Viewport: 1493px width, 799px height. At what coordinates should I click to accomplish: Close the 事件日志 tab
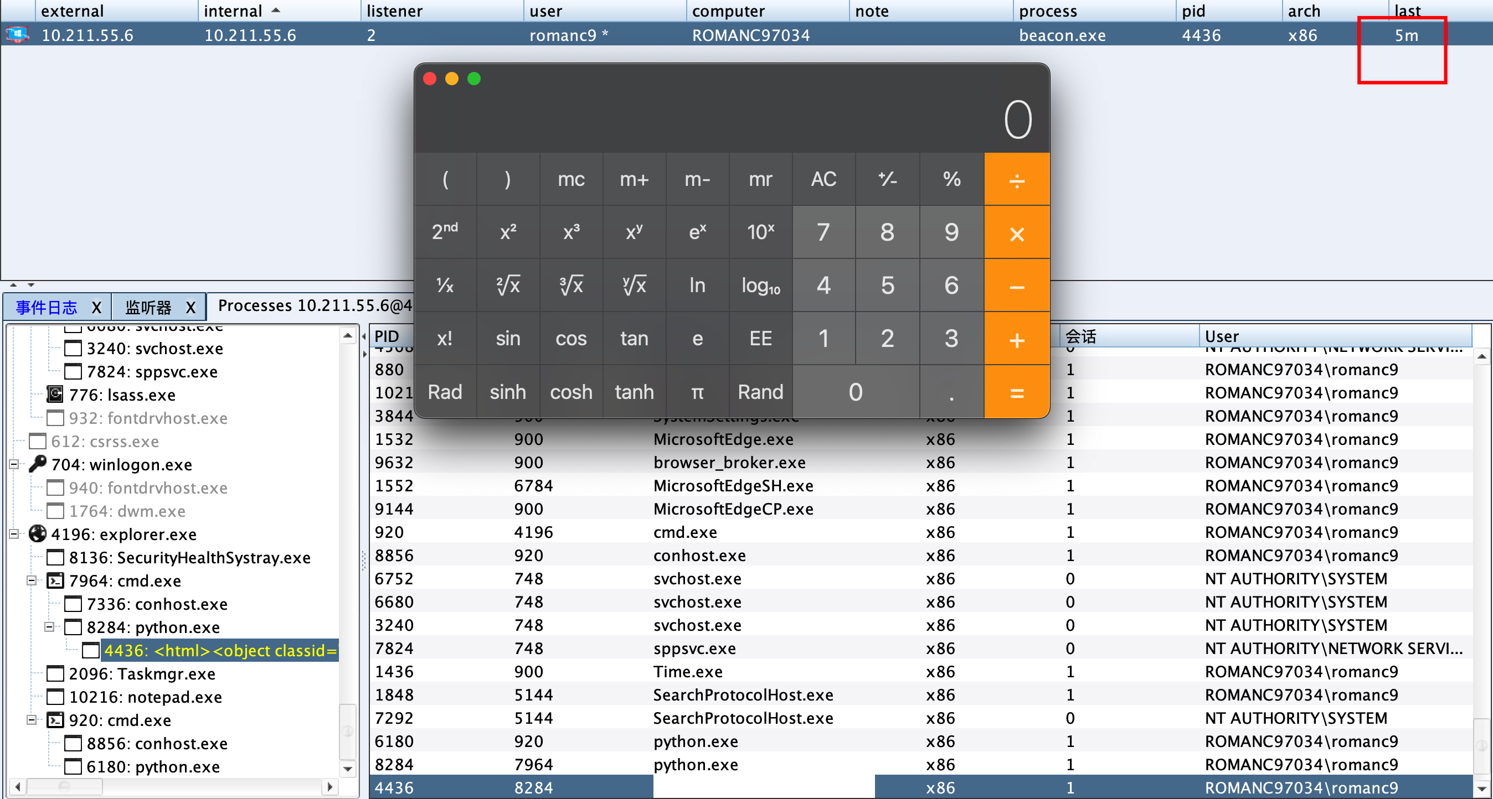click(97, 308)
